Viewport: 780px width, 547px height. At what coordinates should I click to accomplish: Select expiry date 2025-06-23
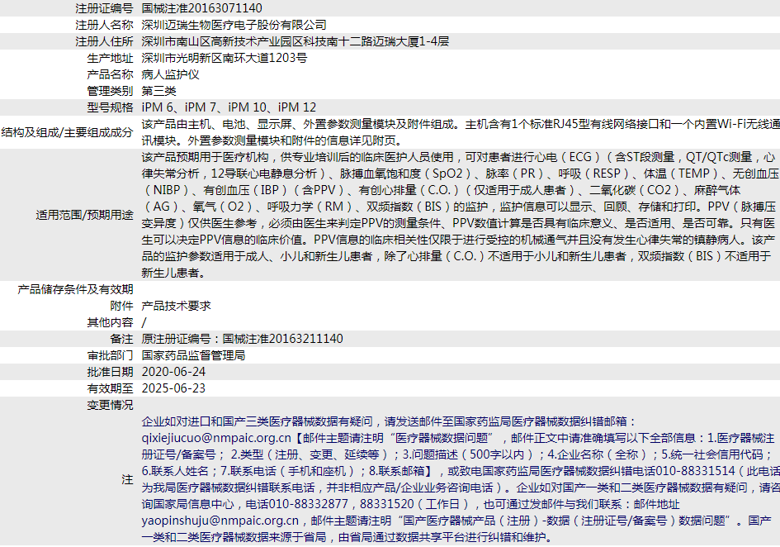173,388
